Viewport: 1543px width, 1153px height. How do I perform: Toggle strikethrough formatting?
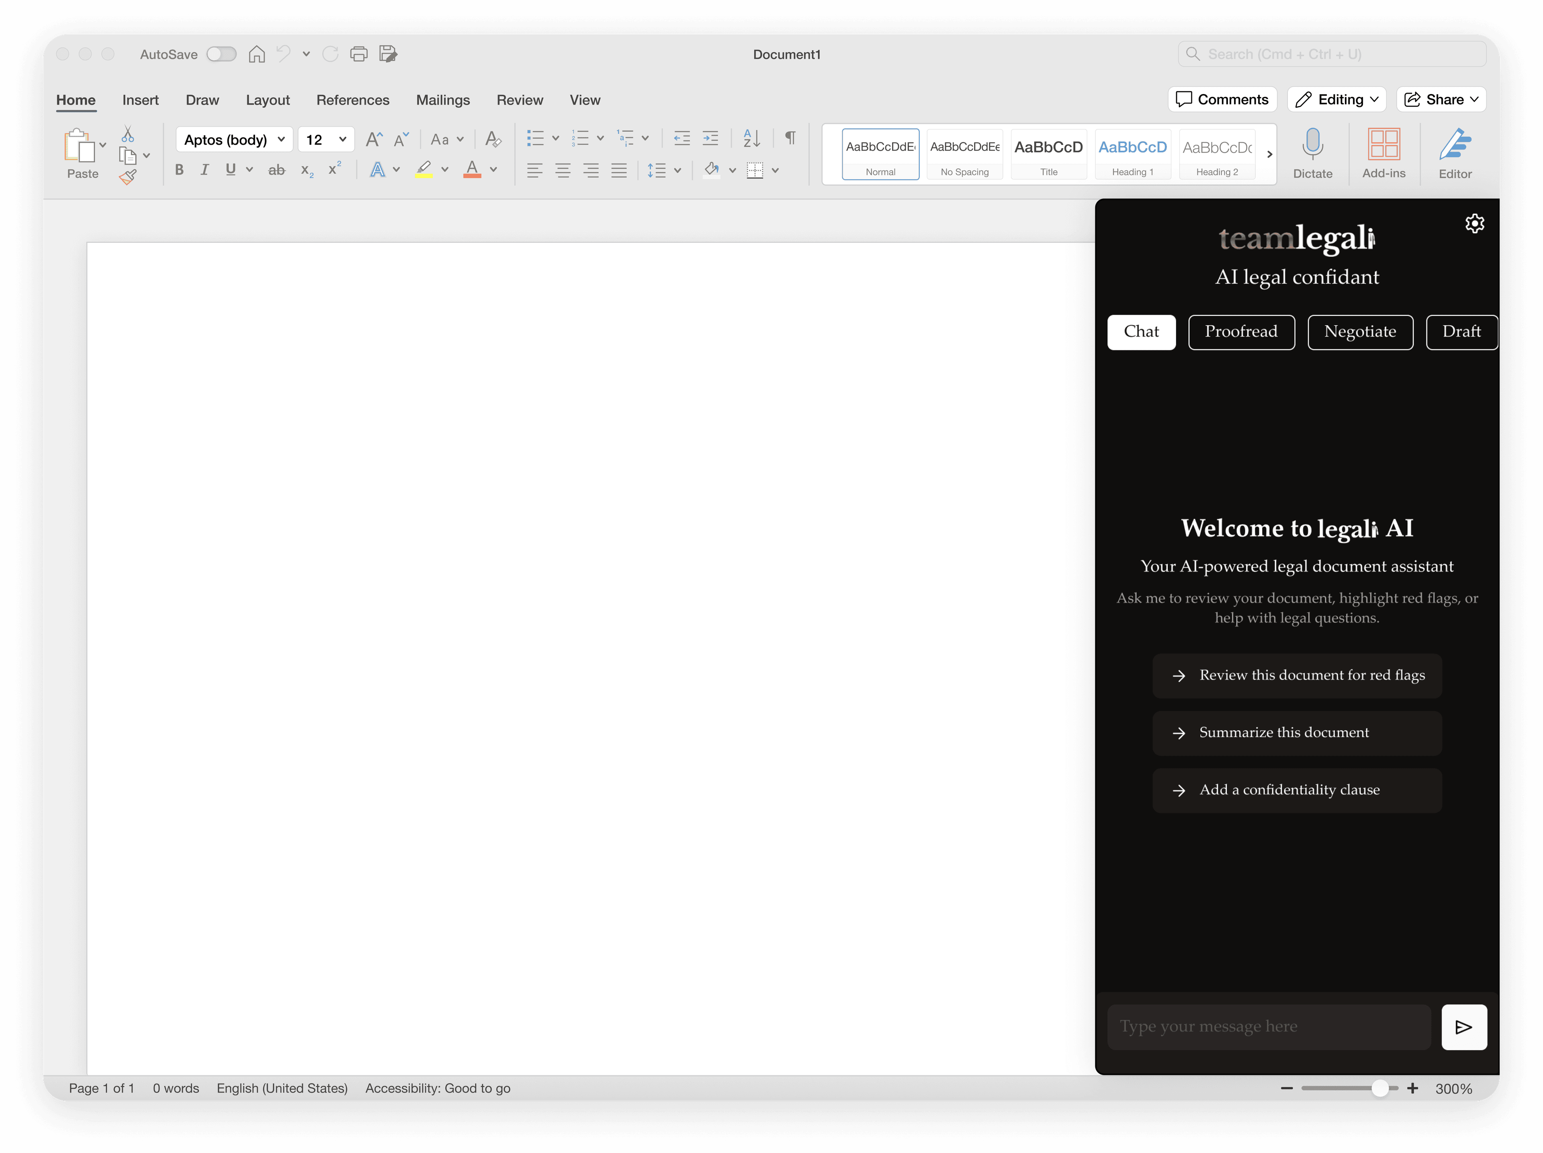(276, 170)
